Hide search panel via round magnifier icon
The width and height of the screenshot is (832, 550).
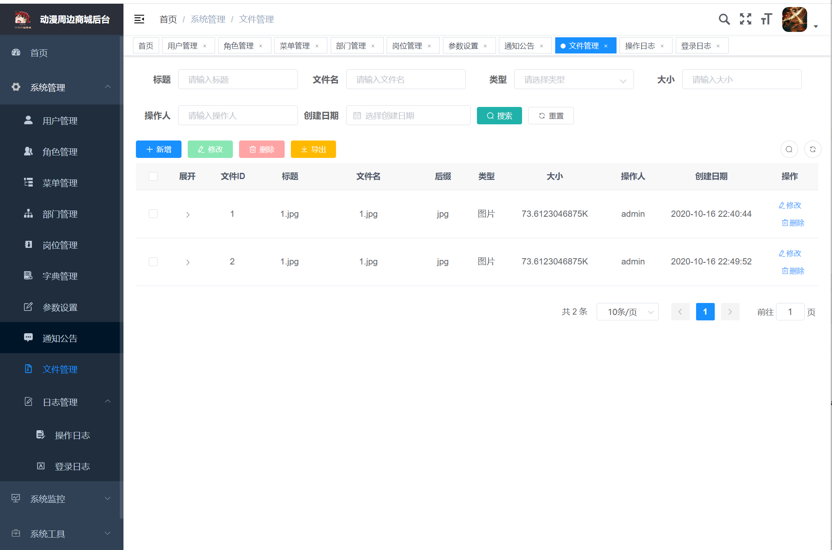tap(789, 149)
